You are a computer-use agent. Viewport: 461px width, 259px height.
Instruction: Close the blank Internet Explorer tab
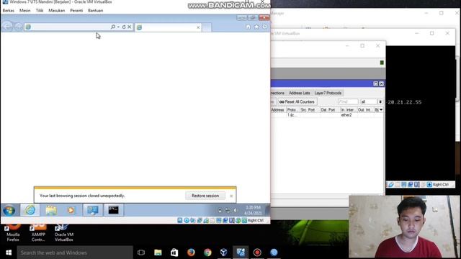(x=198, y=27)
